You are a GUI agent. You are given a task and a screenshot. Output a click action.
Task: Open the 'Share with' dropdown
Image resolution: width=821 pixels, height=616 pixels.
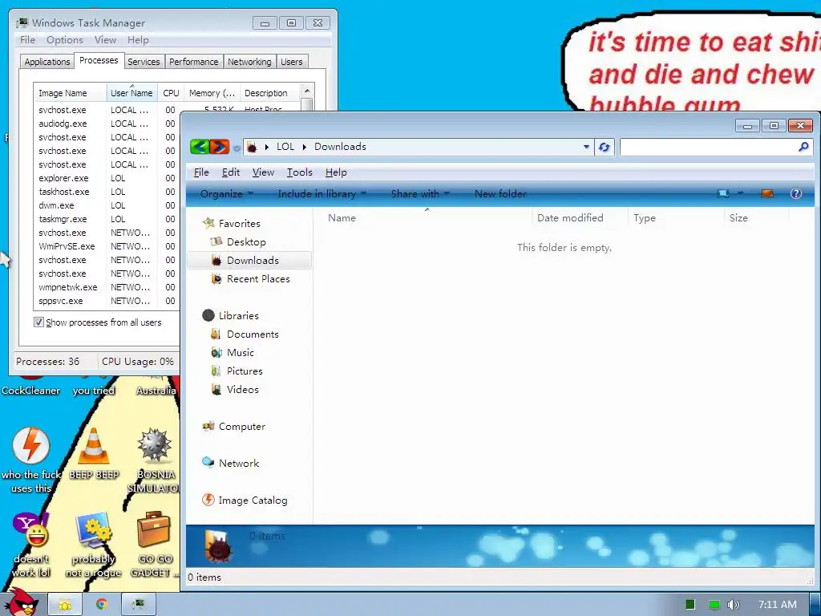click(420, 194)
